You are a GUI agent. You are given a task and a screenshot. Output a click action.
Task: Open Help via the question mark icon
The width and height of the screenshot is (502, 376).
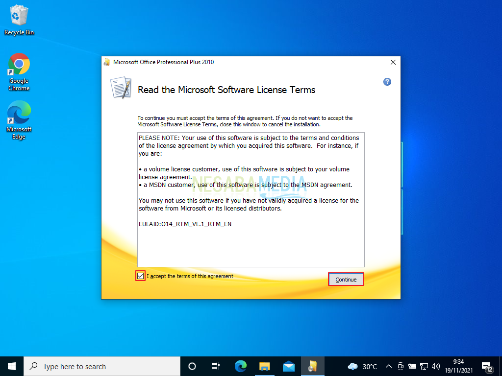[387, 82]
